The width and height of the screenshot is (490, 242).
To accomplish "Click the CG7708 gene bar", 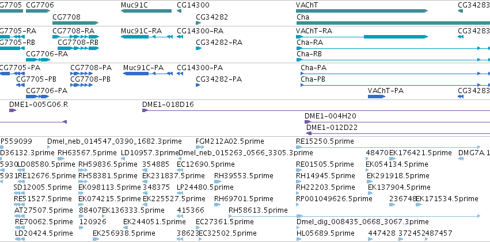I will (75, 23).
